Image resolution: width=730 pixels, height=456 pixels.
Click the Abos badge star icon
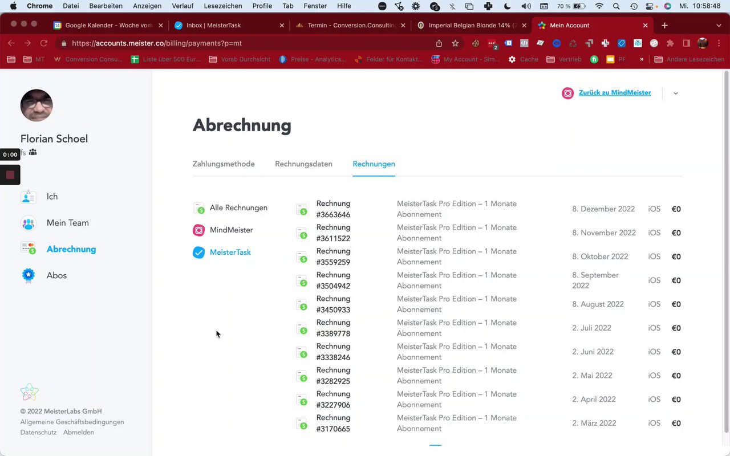(x=29, y=275)
